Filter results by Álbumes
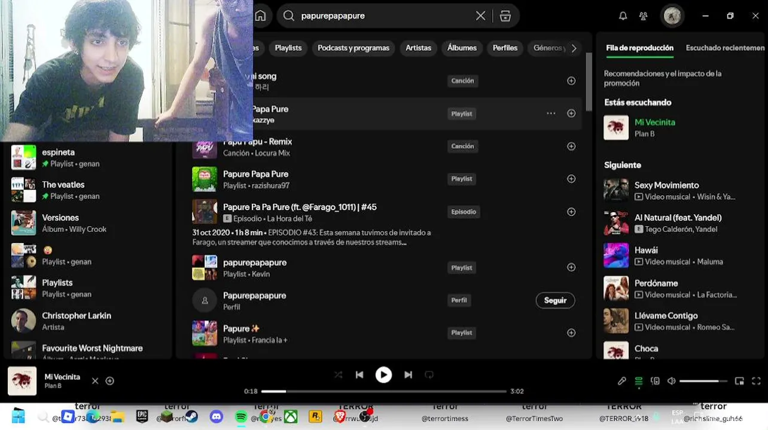The width and height of the screenshot is (768, 430). click(462, 48)
